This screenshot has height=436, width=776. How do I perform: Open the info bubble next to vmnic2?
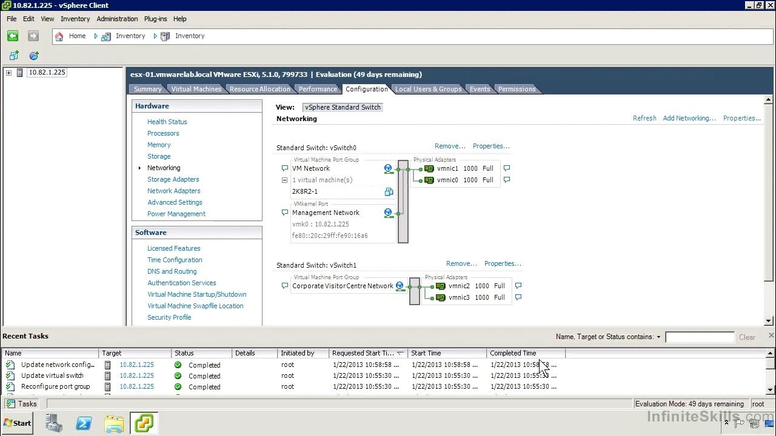click(x=518, y=286)
